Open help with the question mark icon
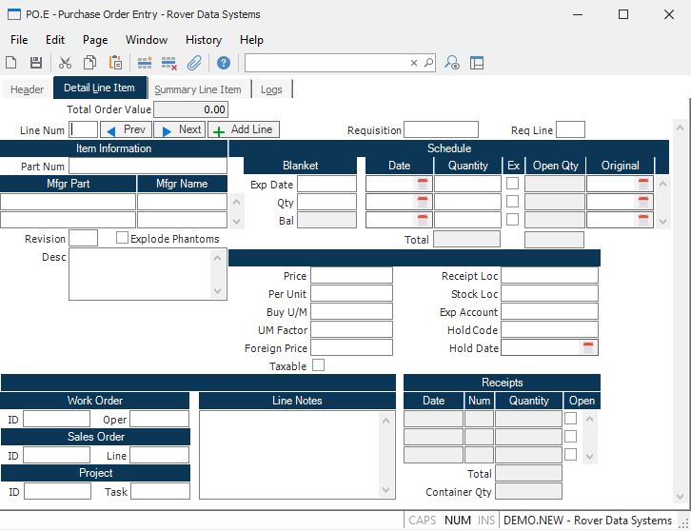The image size is (691, 531). click(224, 63)
